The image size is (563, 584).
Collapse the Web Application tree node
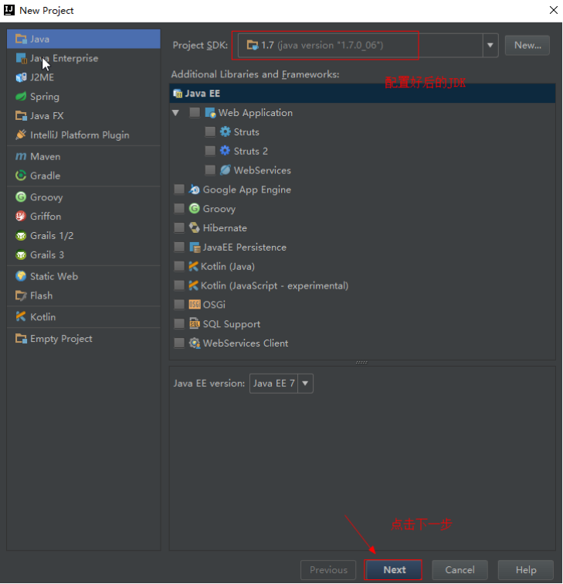pyautogui.click(x=175, y=112)
